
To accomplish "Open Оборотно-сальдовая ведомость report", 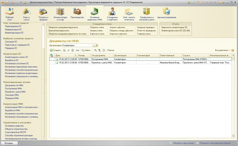I will (63, 27).
